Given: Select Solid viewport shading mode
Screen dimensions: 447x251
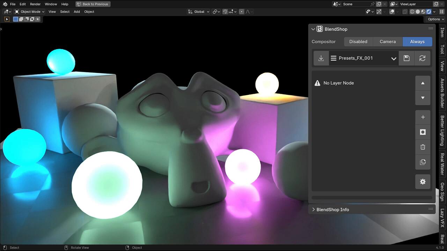Looking at the screenshot, I should coord(418,12).
